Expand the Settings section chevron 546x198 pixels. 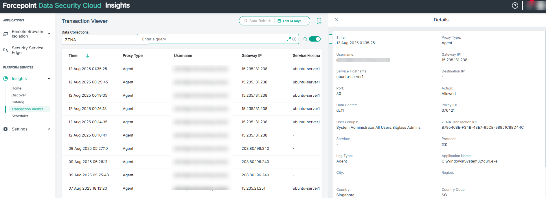click(x=49, y=129)
